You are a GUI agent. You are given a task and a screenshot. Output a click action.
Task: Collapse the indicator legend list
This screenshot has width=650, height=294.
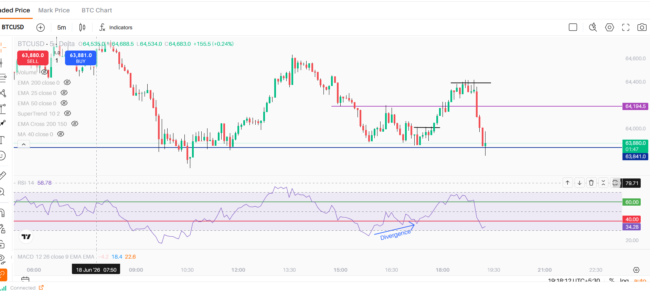click(x=23, y=144)
